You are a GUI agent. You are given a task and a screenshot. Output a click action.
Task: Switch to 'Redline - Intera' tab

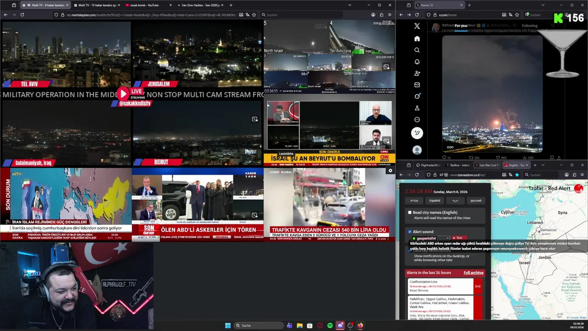458,165
